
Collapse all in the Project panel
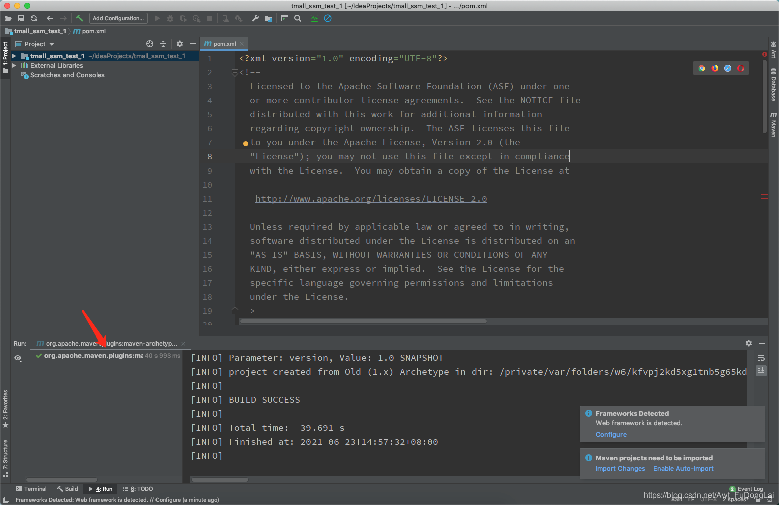163,44
